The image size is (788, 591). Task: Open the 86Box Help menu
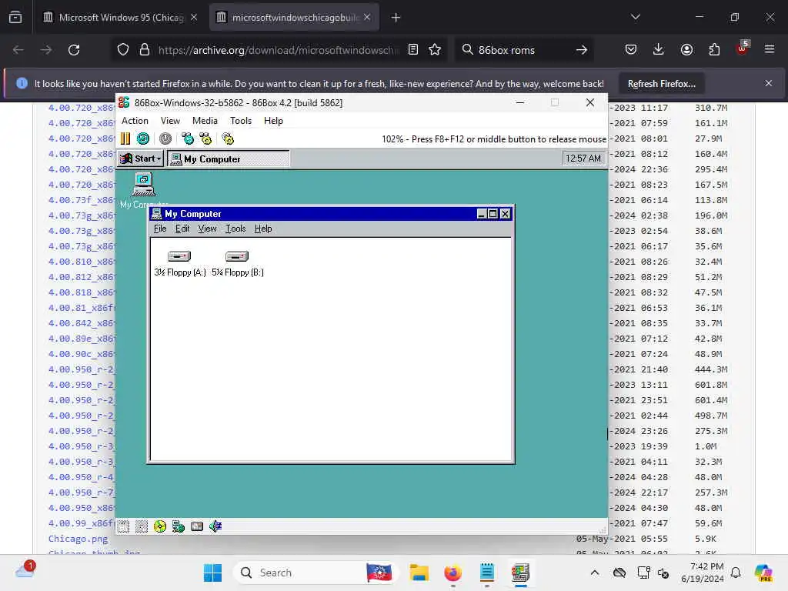tap(273, 121)
